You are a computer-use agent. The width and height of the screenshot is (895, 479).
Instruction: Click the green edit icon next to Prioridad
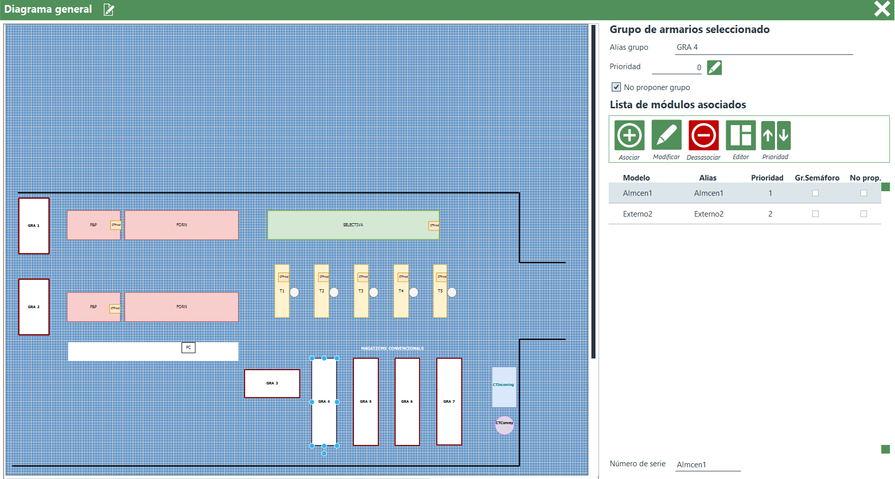pyautogui.click(x=714, y=68)
